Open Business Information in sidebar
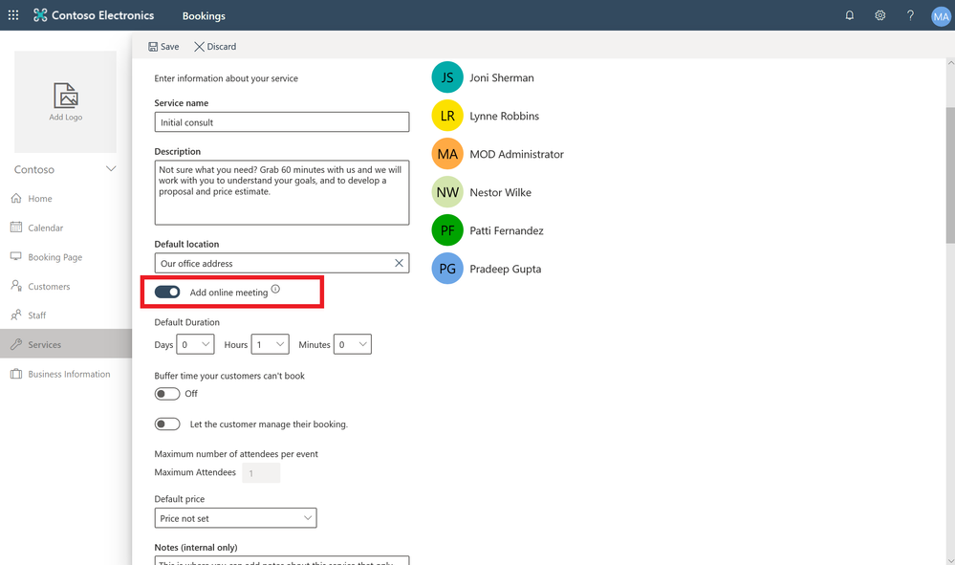This screenshot has width=955, height=565. 66,374
